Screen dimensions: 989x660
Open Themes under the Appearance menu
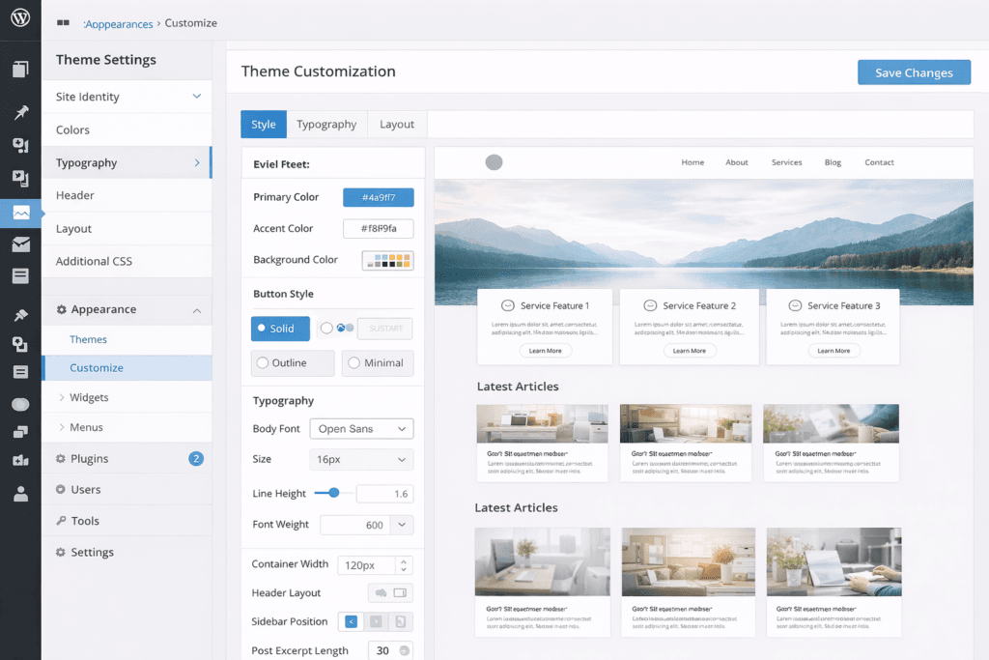pyautogui.click(x=88, y=339)
